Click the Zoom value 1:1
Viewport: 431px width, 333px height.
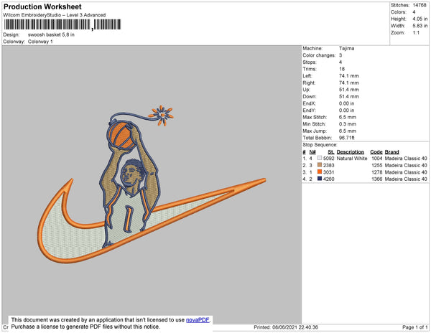pos(416,33)
